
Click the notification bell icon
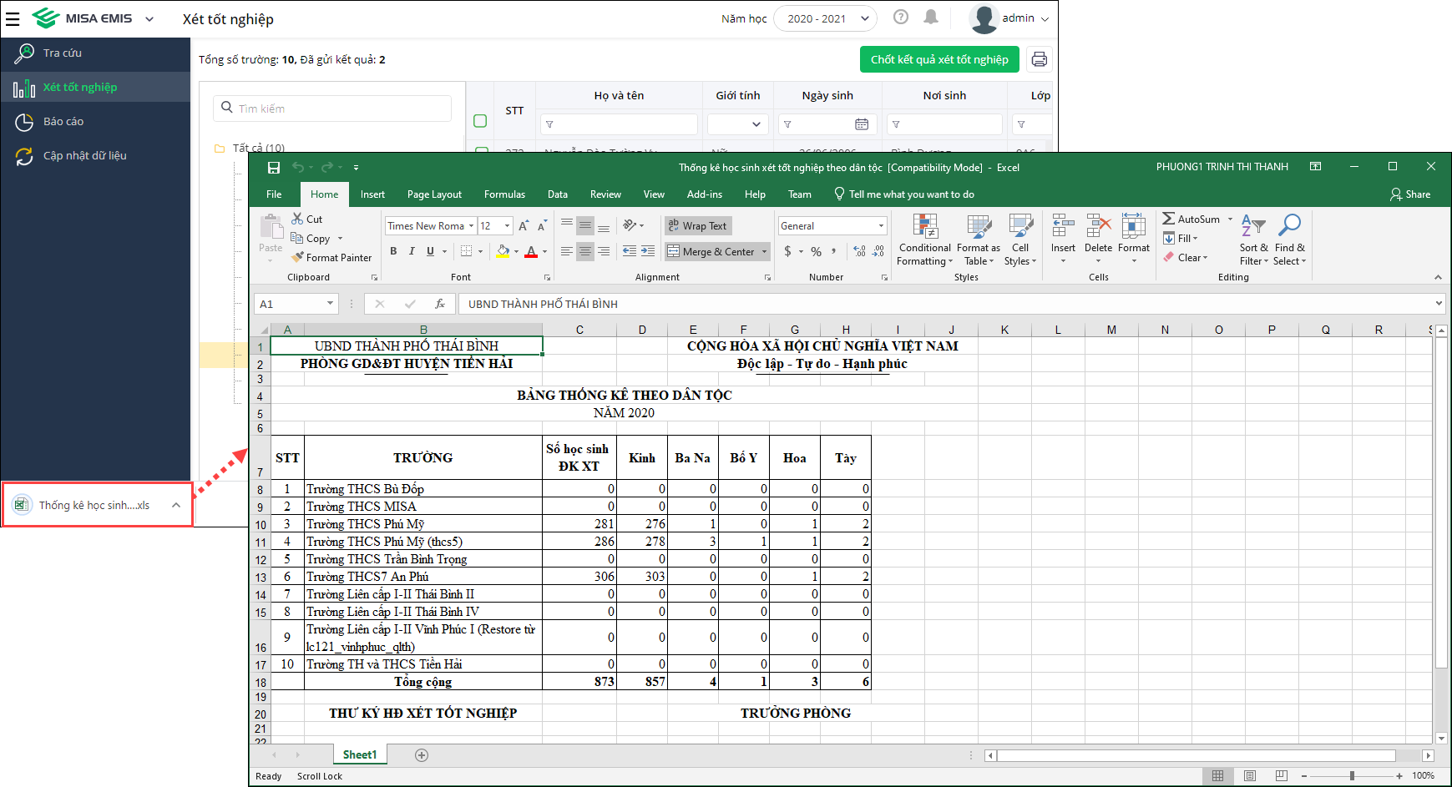coord(931,18)
